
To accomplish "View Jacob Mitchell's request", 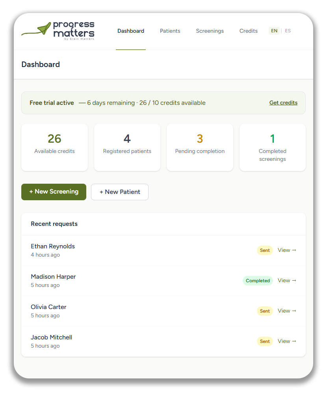I will pos(287,341).
